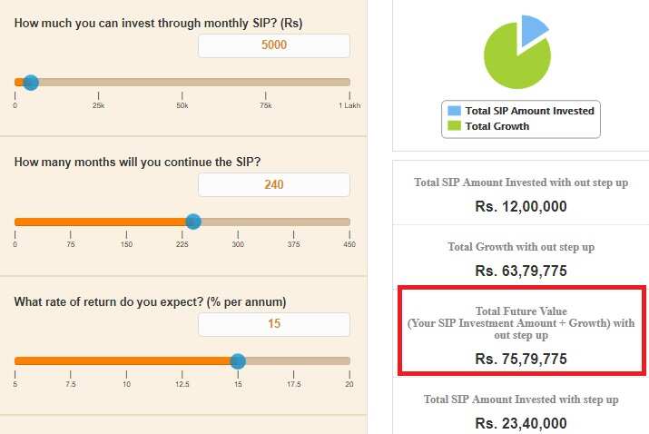
Task: Click the Total Future Value Rs. 75,79,775 box
Action: tap(522, 330)
